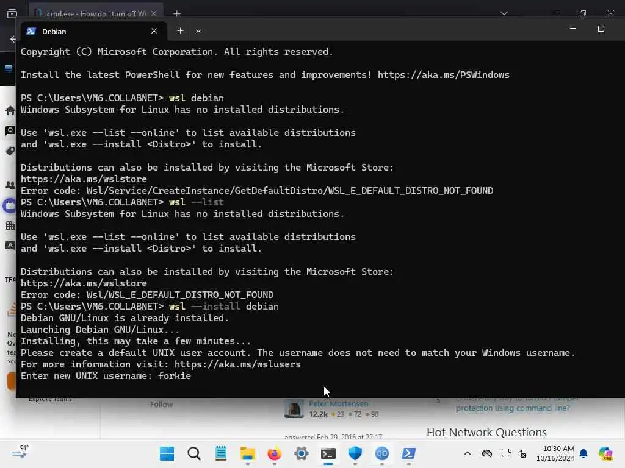625x468 pixels.
Task: Click Peter Mortensen's avatar thumbnail
Action: (x=294, y=408)
